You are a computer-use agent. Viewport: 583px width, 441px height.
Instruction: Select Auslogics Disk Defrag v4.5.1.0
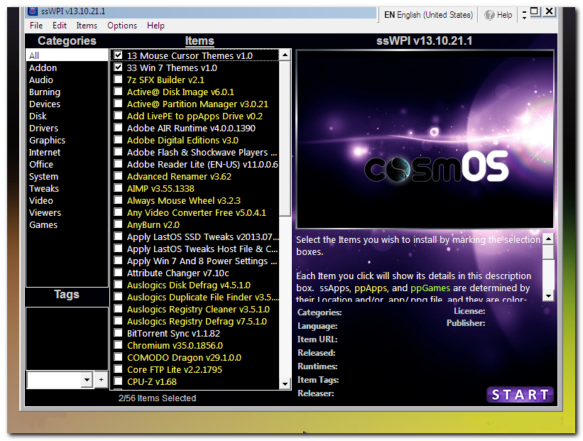click(x=188, y=285)
